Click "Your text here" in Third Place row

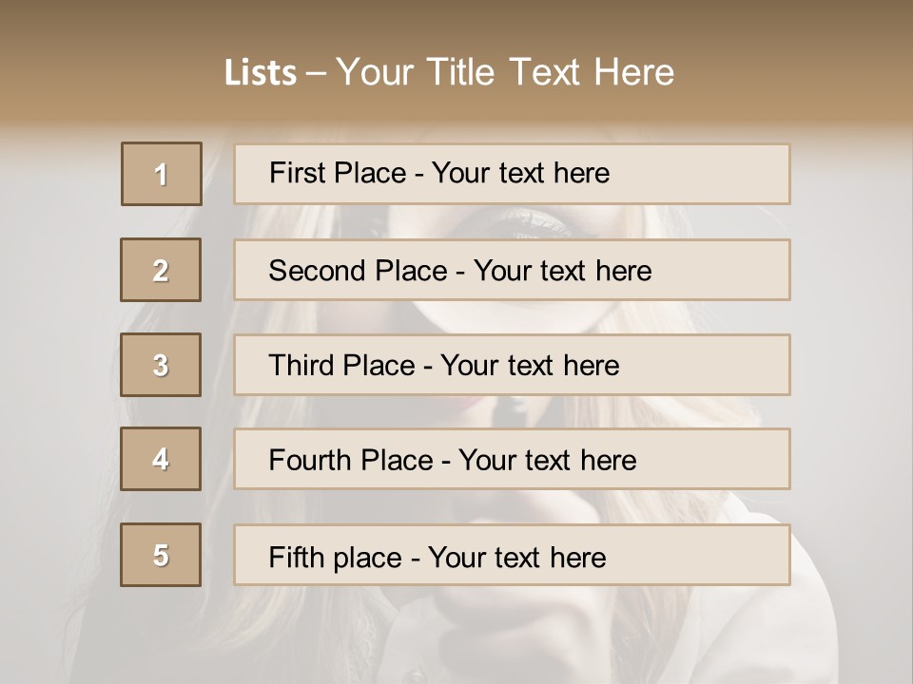tap(530, 366)
